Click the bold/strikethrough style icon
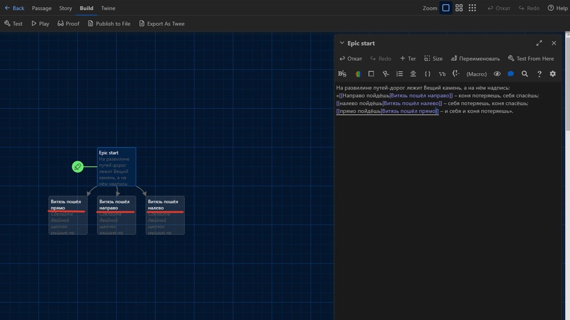The width and height of the screenshot is (570, 320). click(x=342, y=74)
